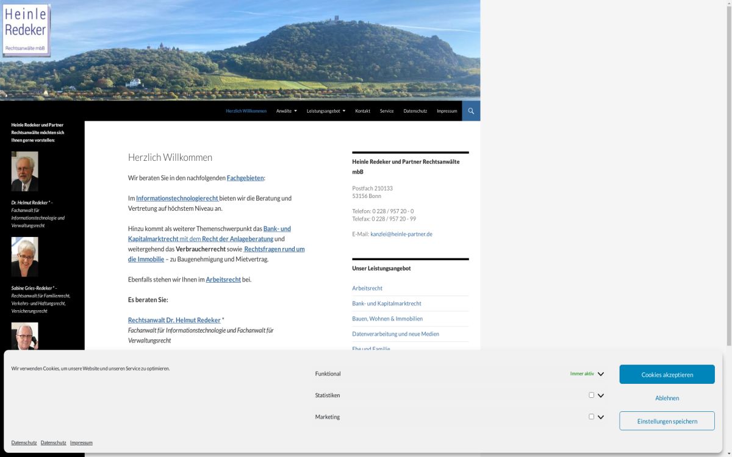Open the Impressum menu item
This screenshot has height=457, width=732.
[447, 111]
